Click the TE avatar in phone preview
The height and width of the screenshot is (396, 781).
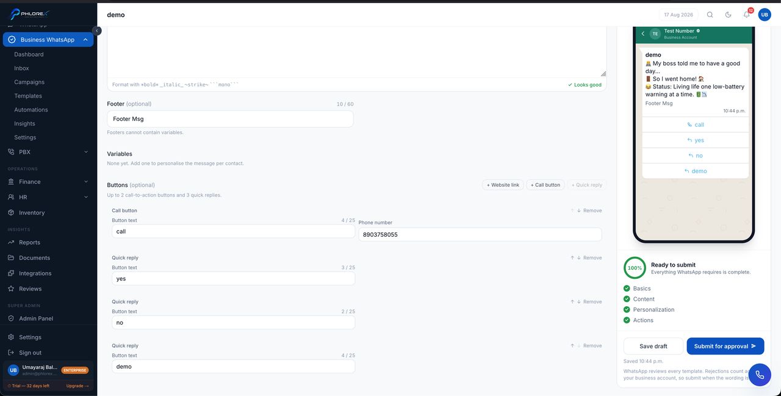tap(655, 34)
